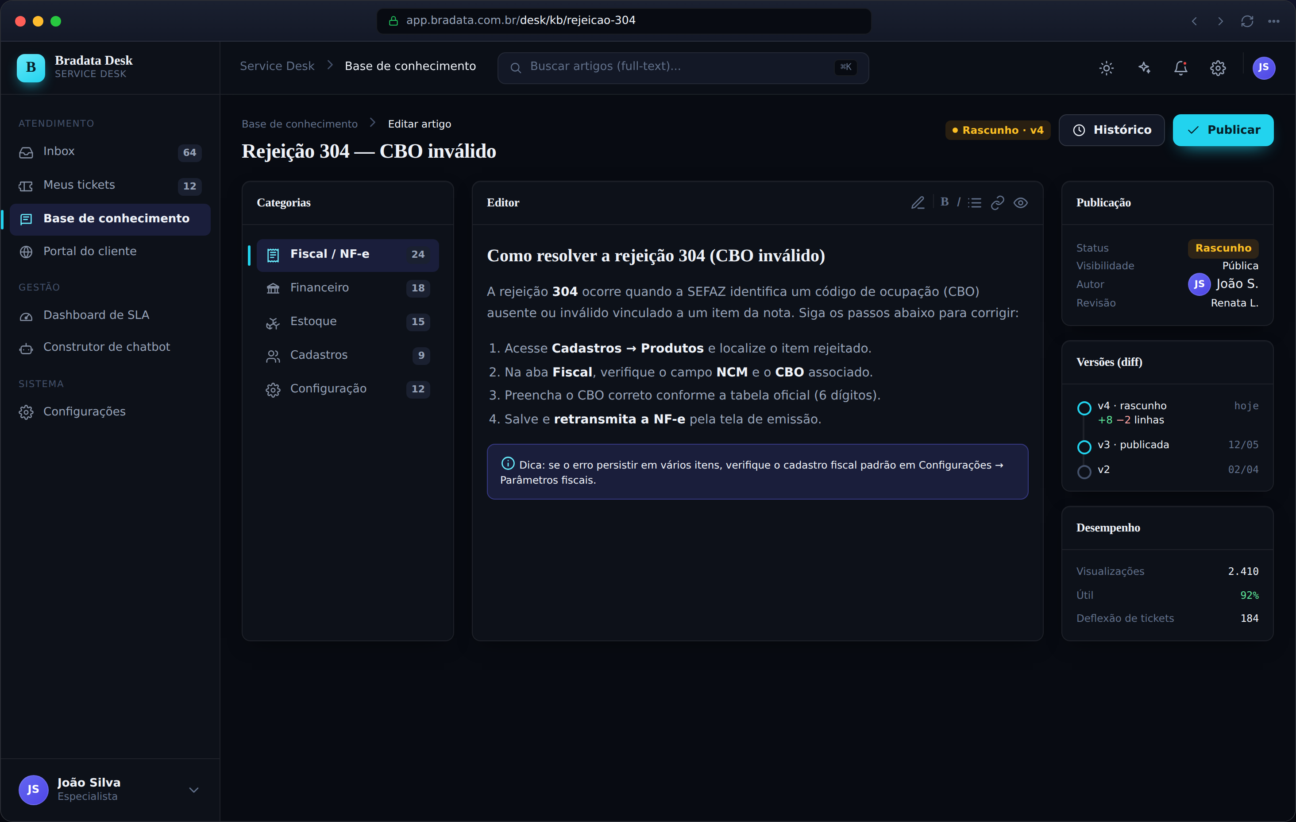1296x822 pixels.
Task: Open Construtor de chatbot
Action: (x=110, y=347)
